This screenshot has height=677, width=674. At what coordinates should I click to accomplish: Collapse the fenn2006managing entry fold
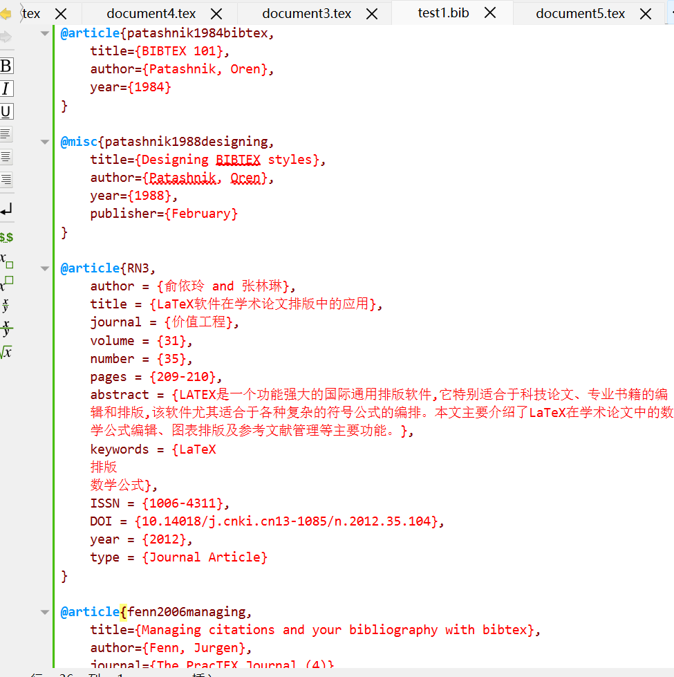click(45, 612)
